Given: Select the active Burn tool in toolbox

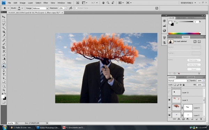Looking at the screenshot, I should point(3,66).
